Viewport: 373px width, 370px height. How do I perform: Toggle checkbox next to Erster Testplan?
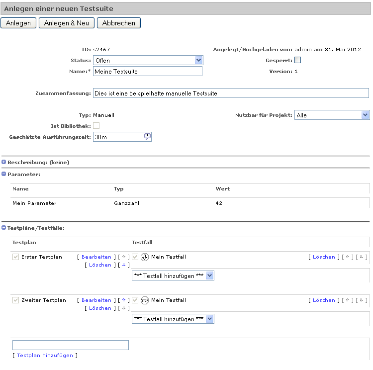[16, 257]
